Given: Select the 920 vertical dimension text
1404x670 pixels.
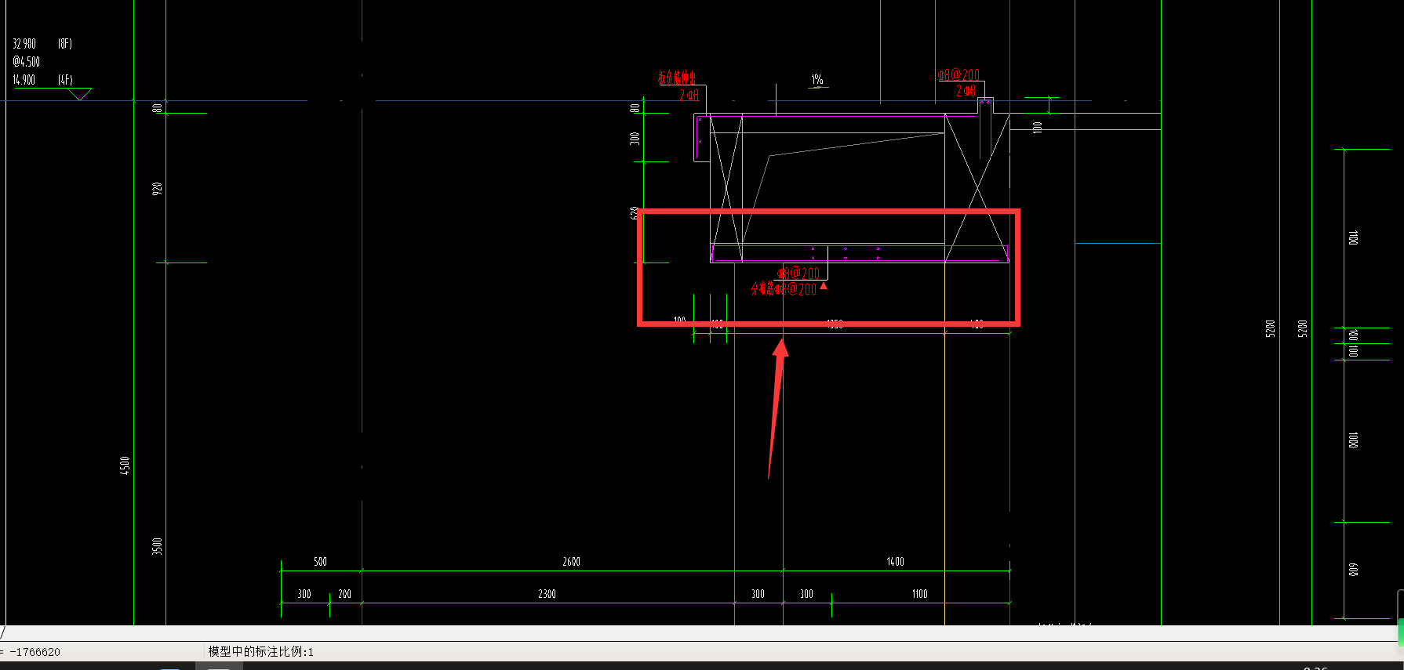Looking at the screenshot, I should [x=157, y=188].
